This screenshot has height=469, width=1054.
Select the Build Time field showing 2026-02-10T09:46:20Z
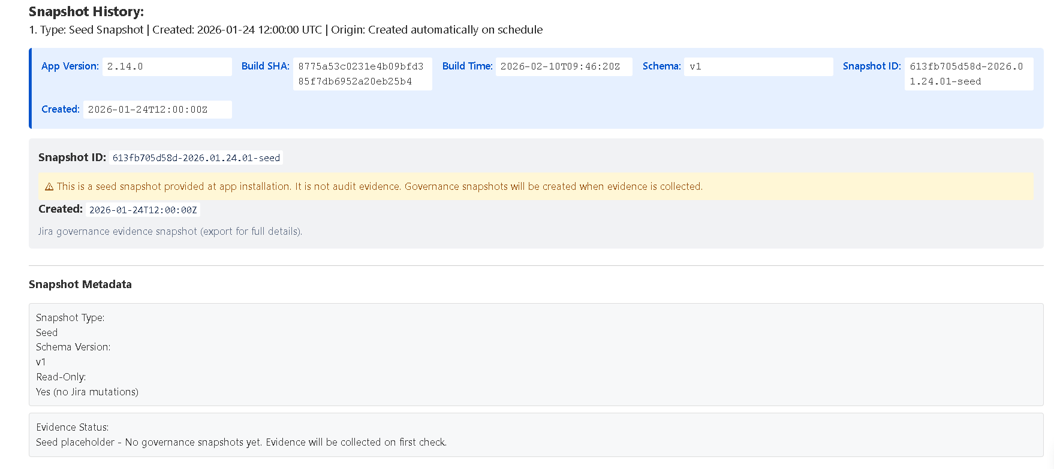[563, 66]
